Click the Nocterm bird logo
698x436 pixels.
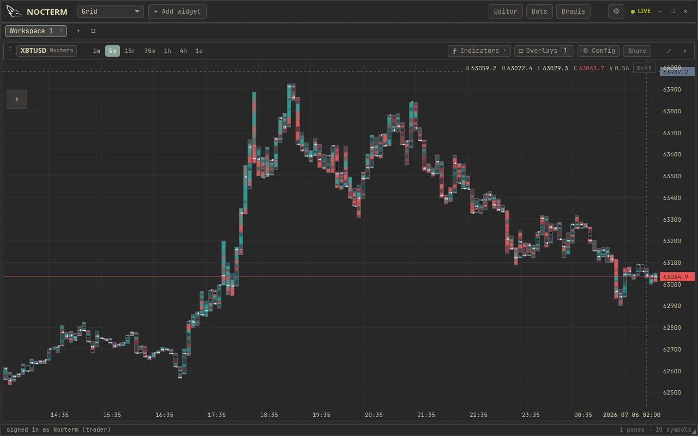click(14, 11)
